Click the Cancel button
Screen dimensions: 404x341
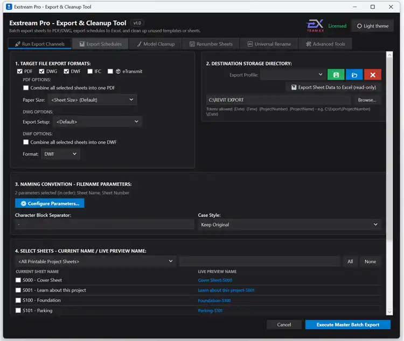coord(284,324)
